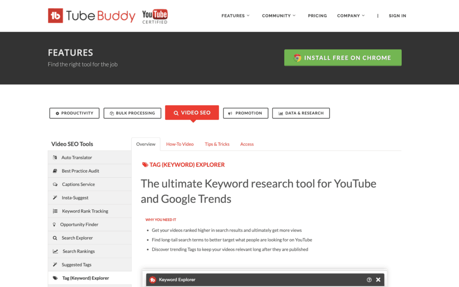Click the TubeBuddy icon in Keyword Explorer bar
The width and height of the screenshot is (459, 287).
(x=152, y=280)
